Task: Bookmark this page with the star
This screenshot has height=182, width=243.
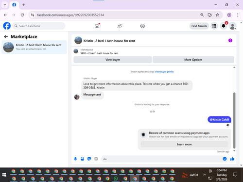Action: (x=217, y=15)
